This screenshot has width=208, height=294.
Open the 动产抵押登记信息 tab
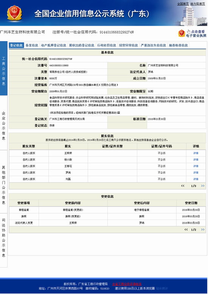54,45
